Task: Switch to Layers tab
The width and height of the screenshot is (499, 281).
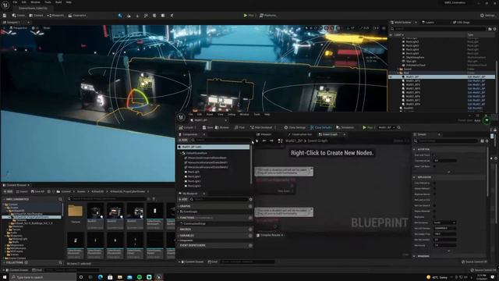Action: click(429, 23)
